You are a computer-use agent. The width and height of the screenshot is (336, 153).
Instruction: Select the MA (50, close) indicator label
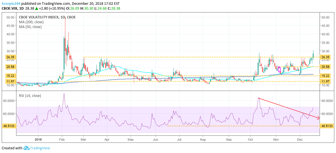point(31,27)
